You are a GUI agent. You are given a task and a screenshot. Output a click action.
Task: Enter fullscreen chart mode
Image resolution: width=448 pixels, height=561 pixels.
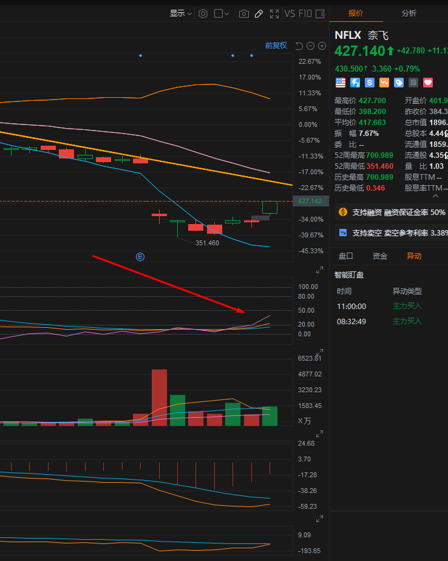[274, 13]
